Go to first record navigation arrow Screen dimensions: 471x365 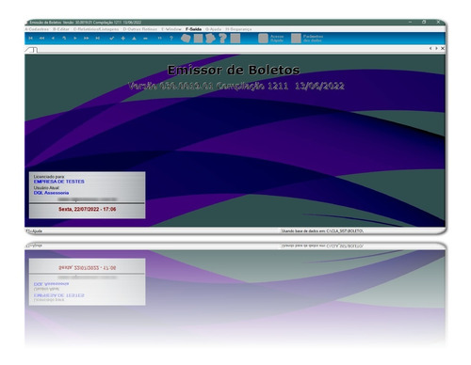(30, 39)
